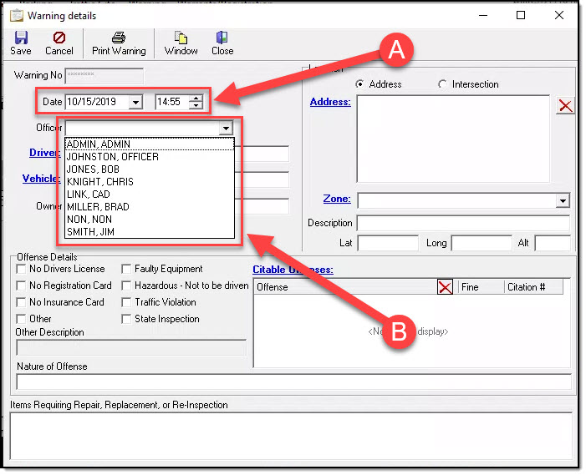
Task: Clear address with red X button
Action: coord(565,105)
